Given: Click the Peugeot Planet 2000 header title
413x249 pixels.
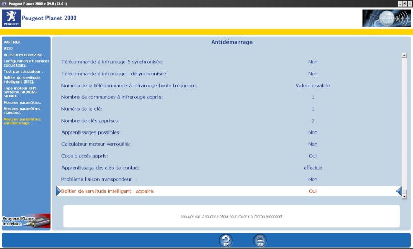Looking at the screenshot, I should pos(49,18).
